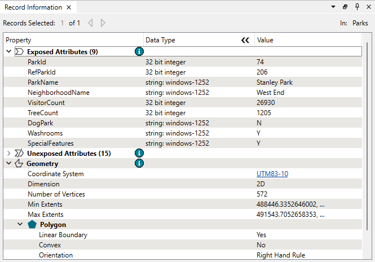This screenshot has height=262, width=375.
Task: Go to the next record arrow
Action: point(103,23)
